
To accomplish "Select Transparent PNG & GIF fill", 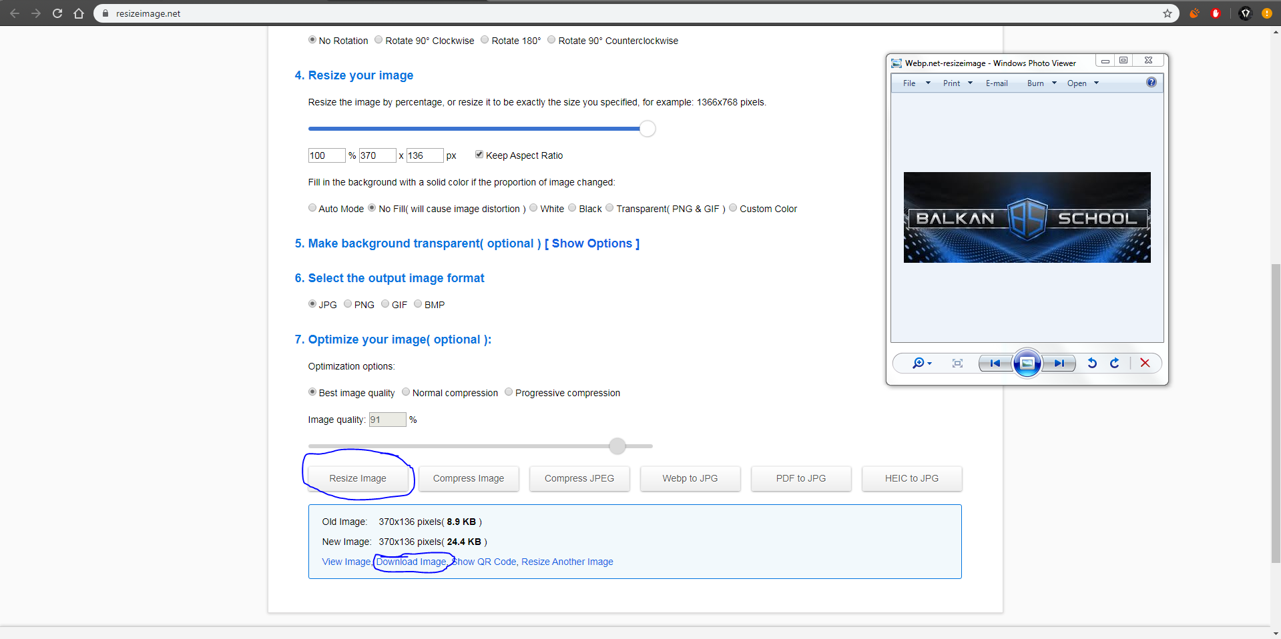I will pos(609,208).
